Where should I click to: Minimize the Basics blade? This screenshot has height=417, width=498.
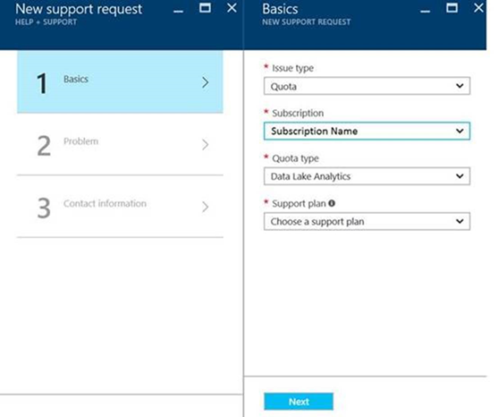[426, 12]
